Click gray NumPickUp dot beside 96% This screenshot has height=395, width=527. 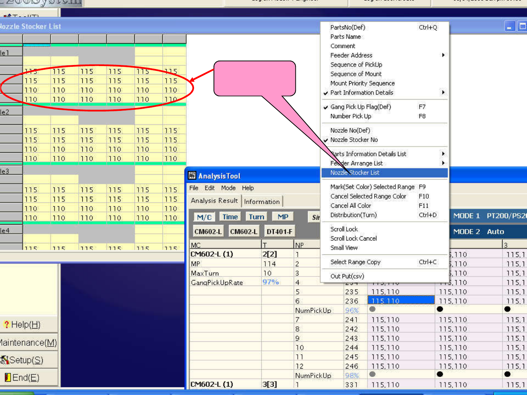(372, 309)
